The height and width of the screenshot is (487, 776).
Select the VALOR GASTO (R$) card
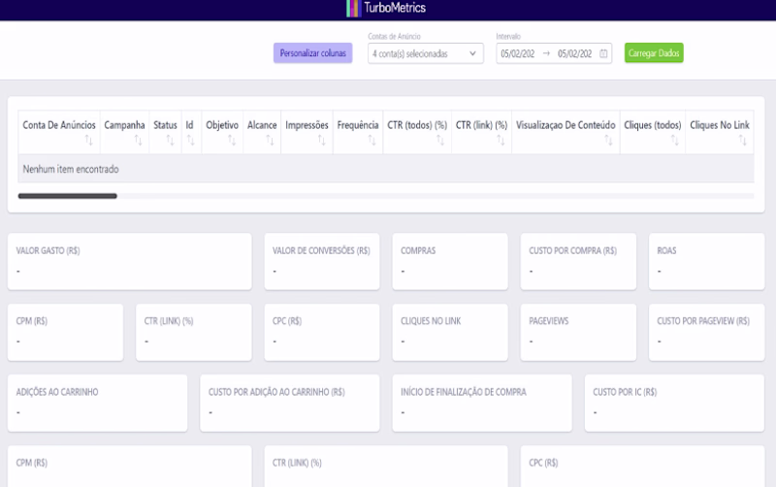coord(130,261)
